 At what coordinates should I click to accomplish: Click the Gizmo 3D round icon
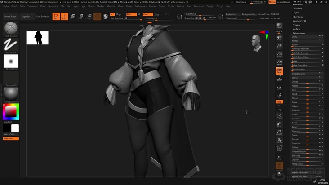[98, 16]
